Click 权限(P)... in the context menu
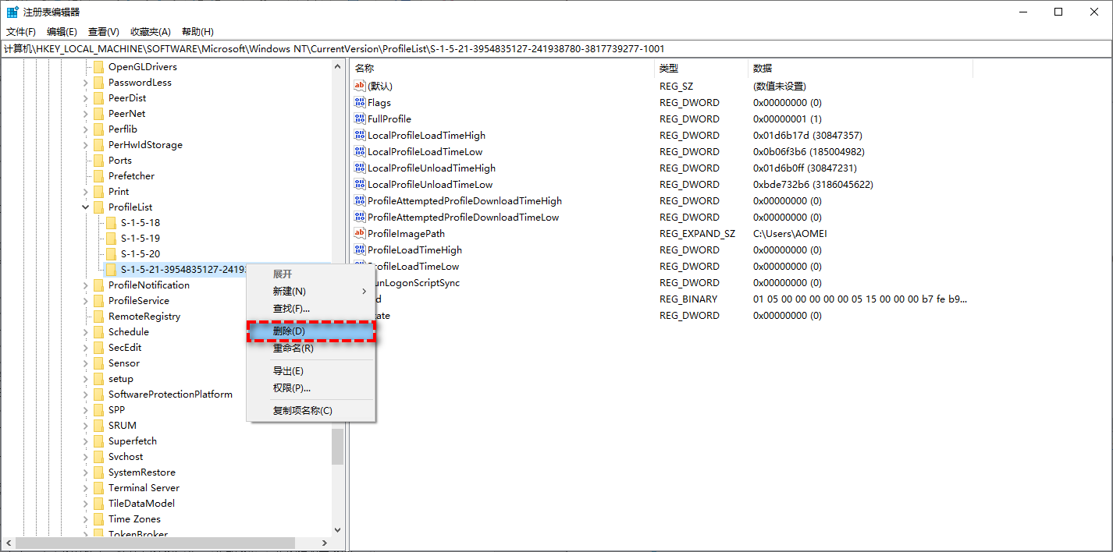The height and width of the screenshot is (552, 1113). (291, 387)
